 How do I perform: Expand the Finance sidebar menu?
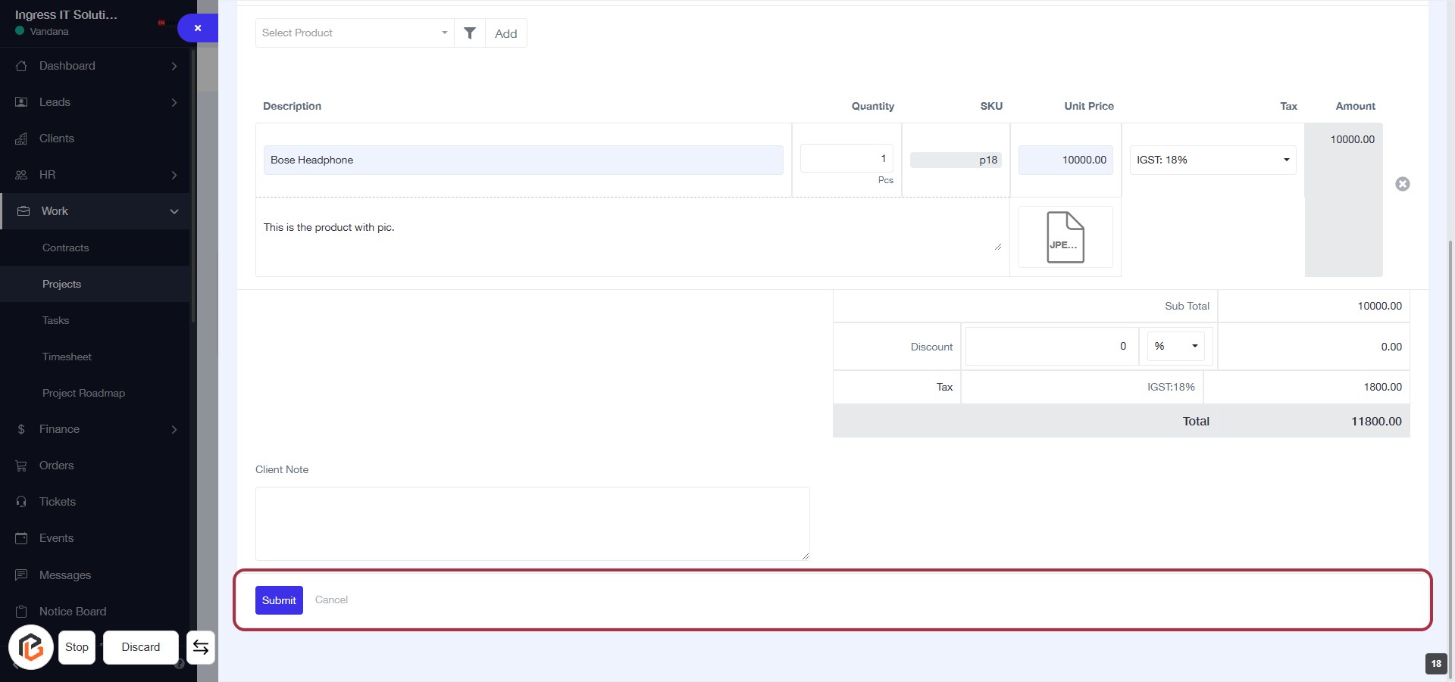coord(174,429)
